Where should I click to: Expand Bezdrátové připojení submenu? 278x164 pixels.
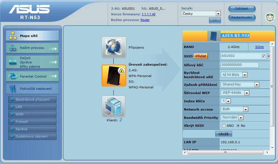click(32, 99)
